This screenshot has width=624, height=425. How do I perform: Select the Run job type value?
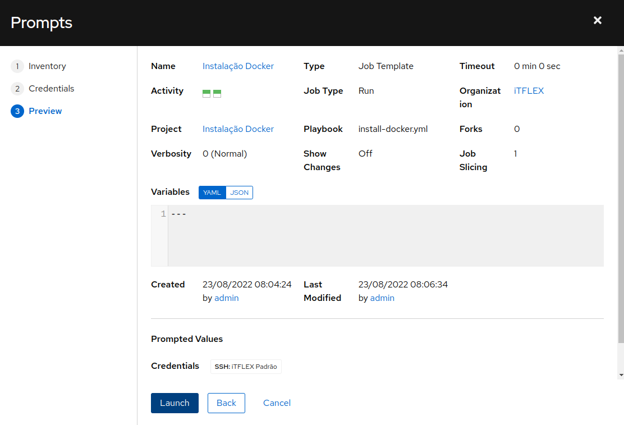pyautogui.click(x=366, y=91)
